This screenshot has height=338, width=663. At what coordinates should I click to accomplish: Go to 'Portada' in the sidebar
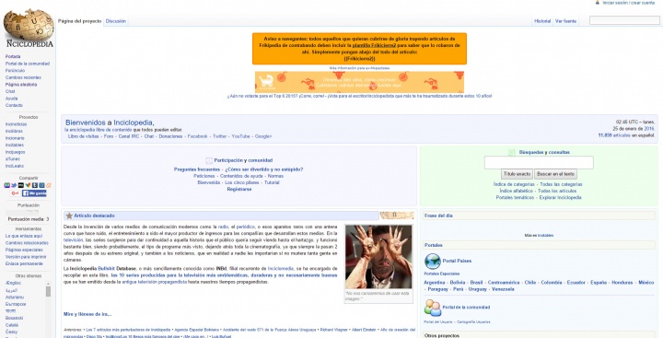(13, 57)
